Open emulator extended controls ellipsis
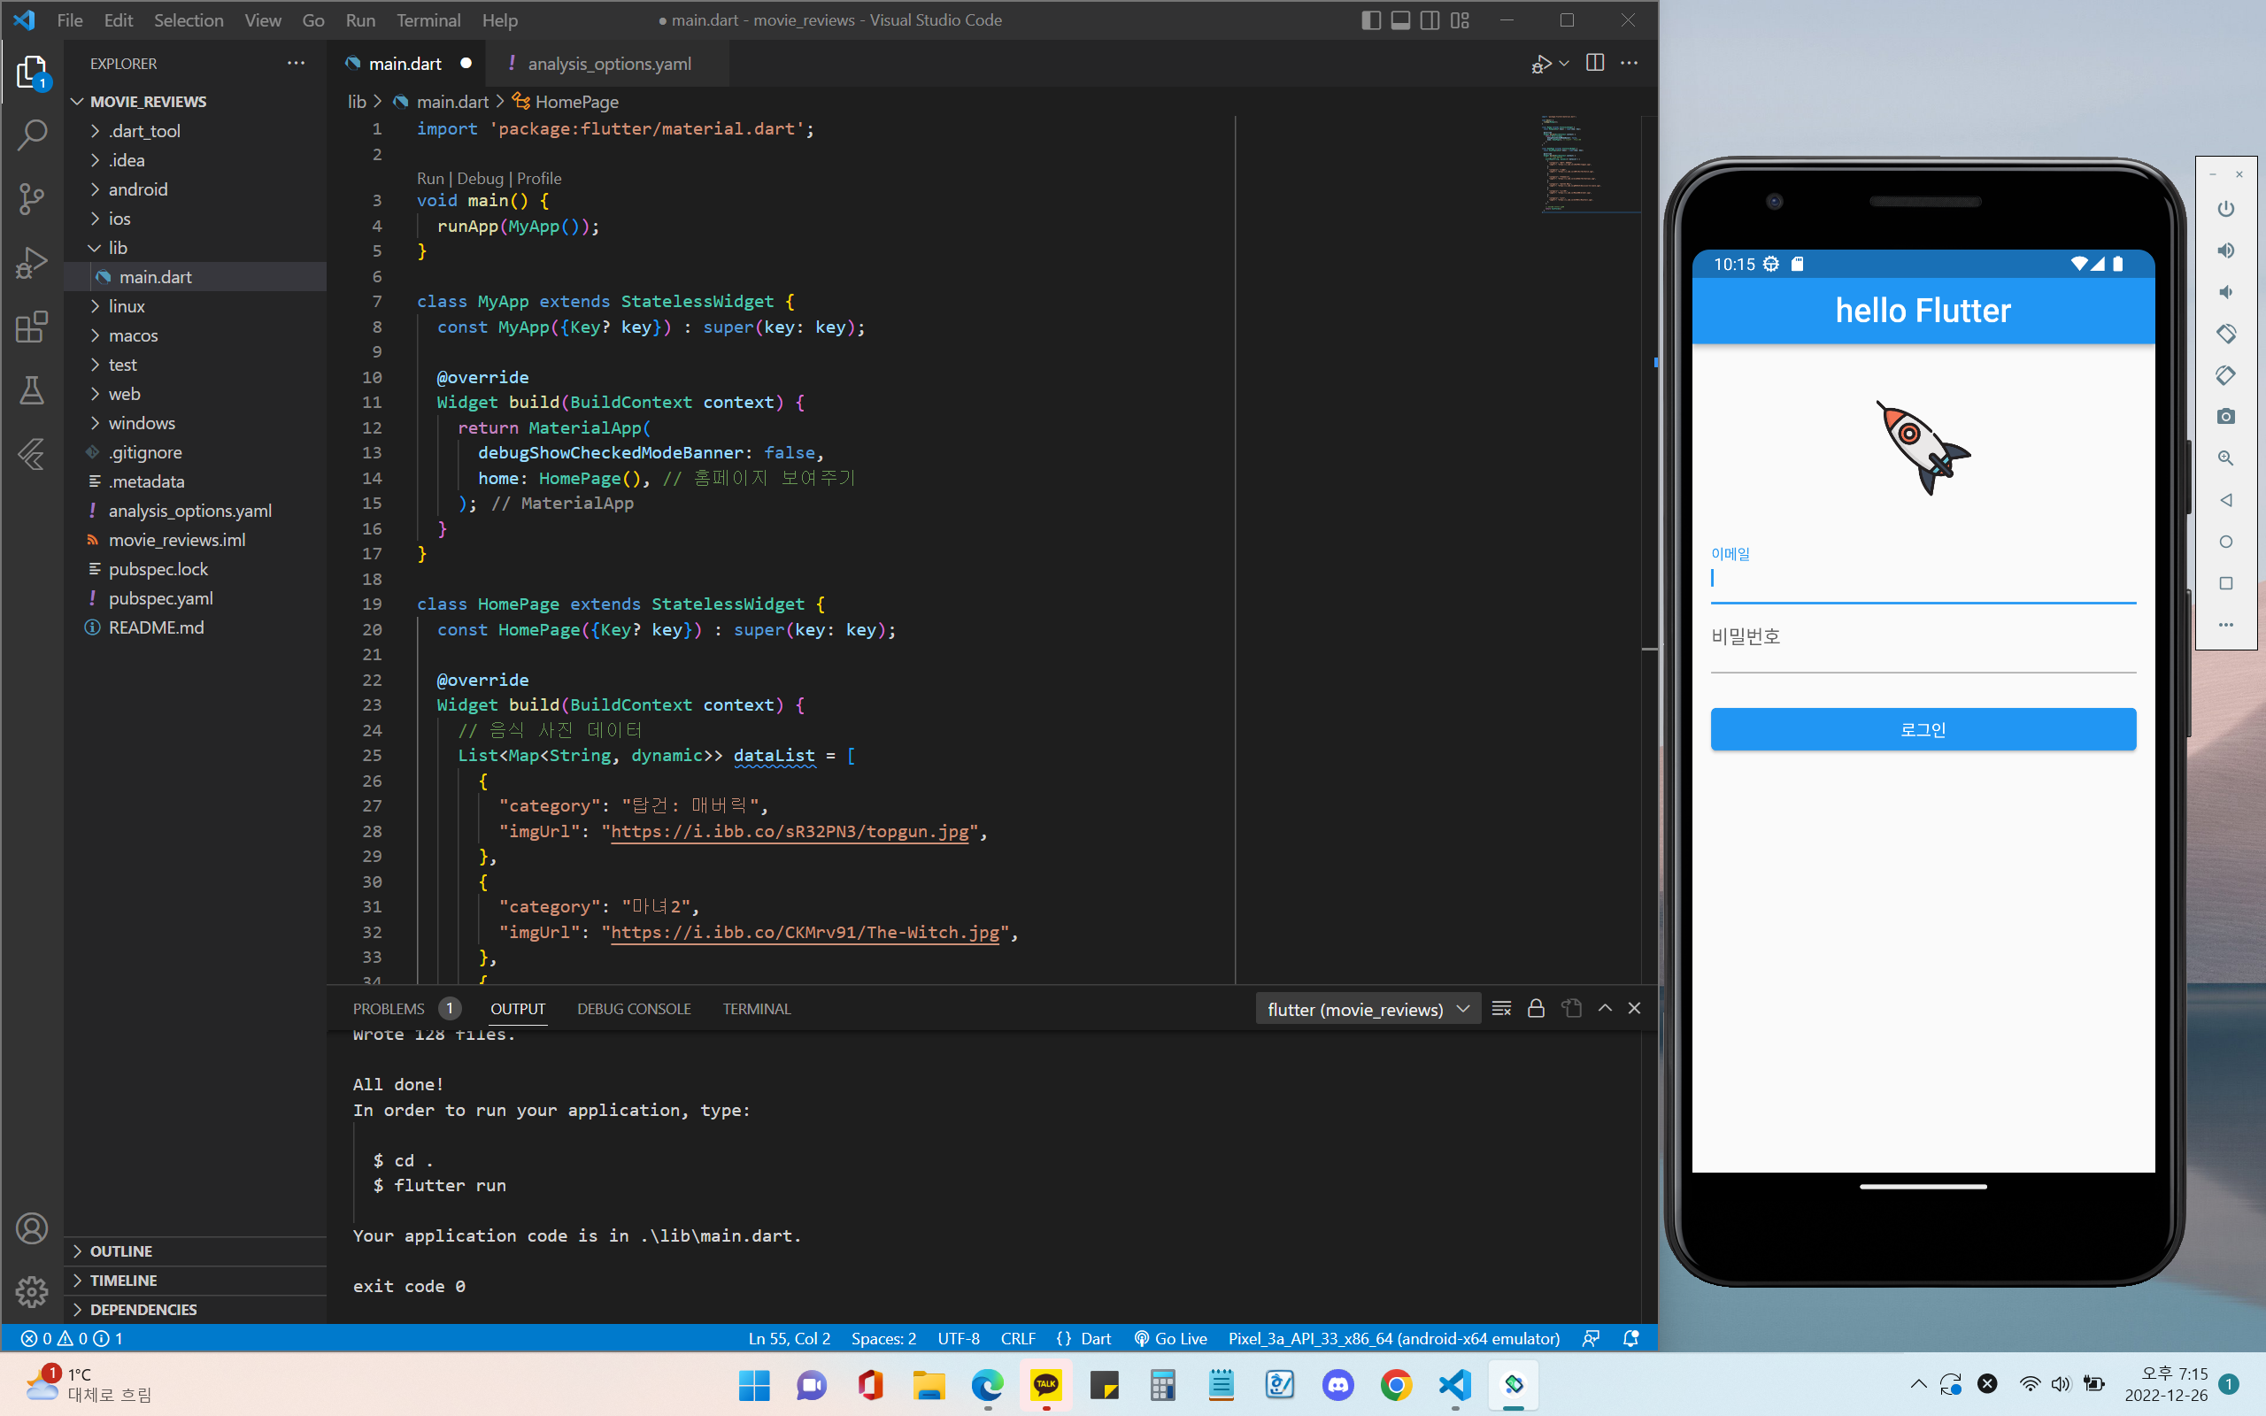 tap(2226, 625)
